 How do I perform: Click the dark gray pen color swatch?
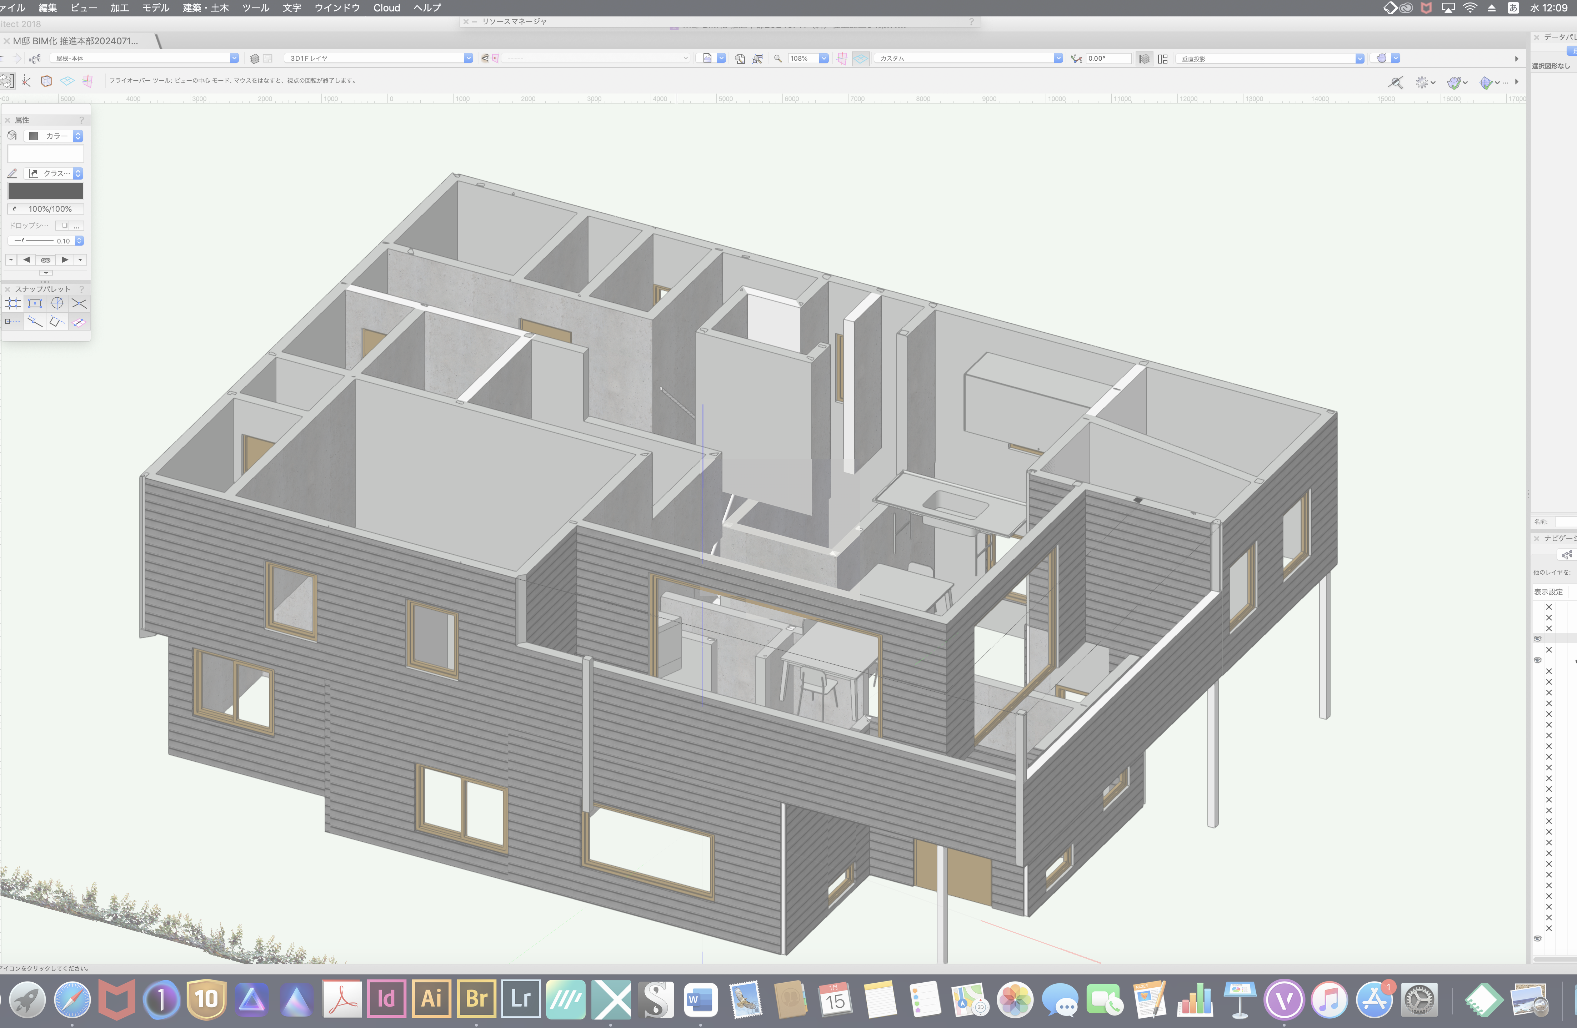tap(46, 191)
